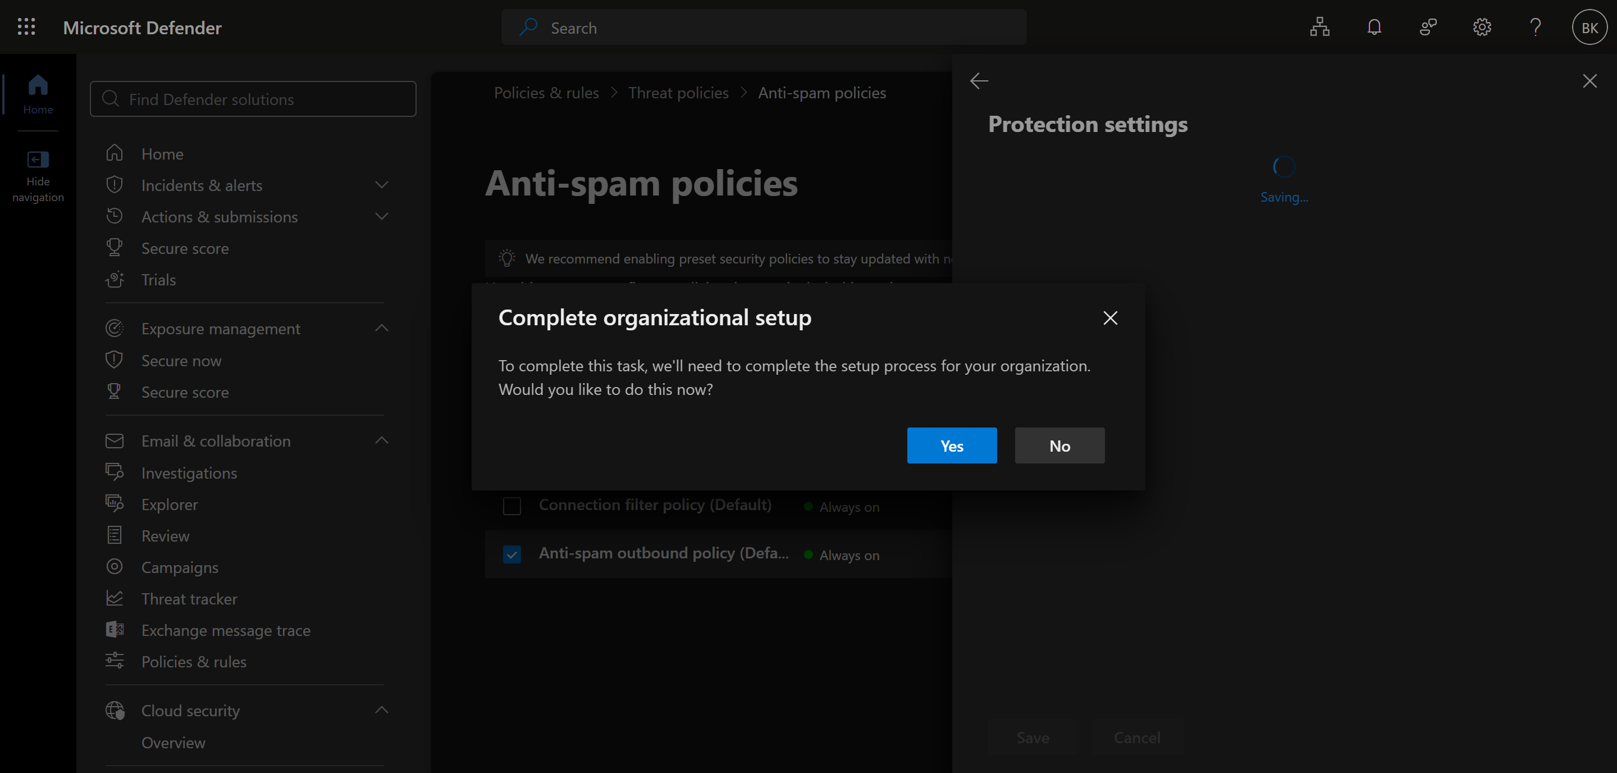Select Connection filter policy (Default) name
This screenshot has height=773, width=1617.
click(x=655, y=504)
